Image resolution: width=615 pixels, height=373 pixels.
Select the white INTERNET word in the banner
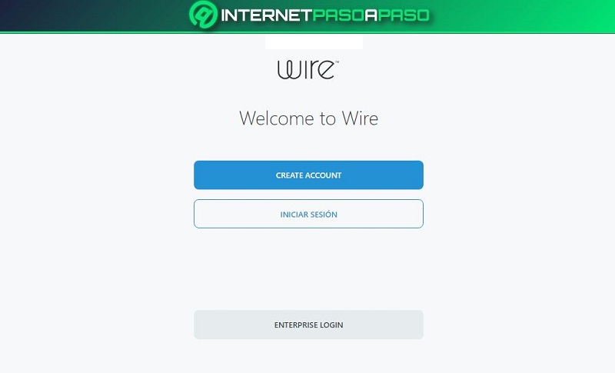[266, 15]
